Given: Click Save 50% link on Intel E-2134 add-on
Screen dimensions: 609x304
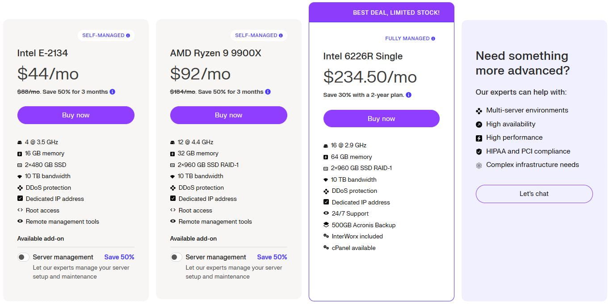Looking at the screenshot, I should coord(119,257).
